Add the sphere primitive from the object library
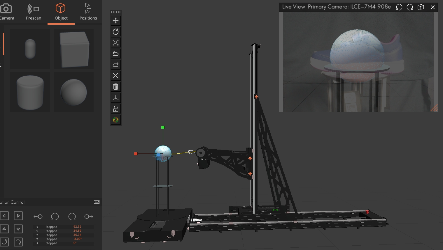 (73, 92)
